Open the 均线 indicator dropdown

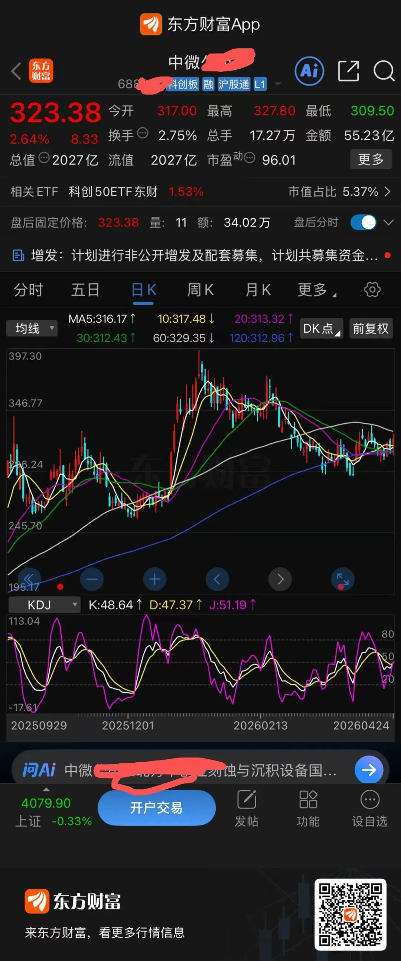click(32, 328)
